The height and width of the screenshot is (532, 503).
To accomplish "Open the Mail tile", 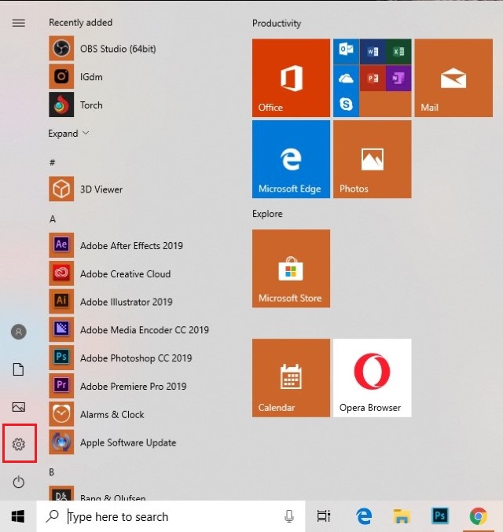I will point(453,78).
